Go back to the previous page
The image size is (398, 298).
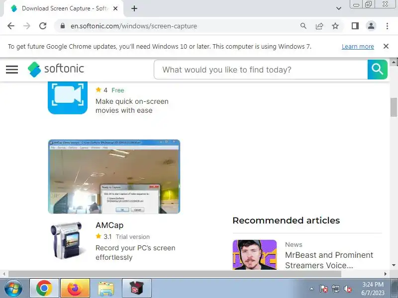coord(11,26)
